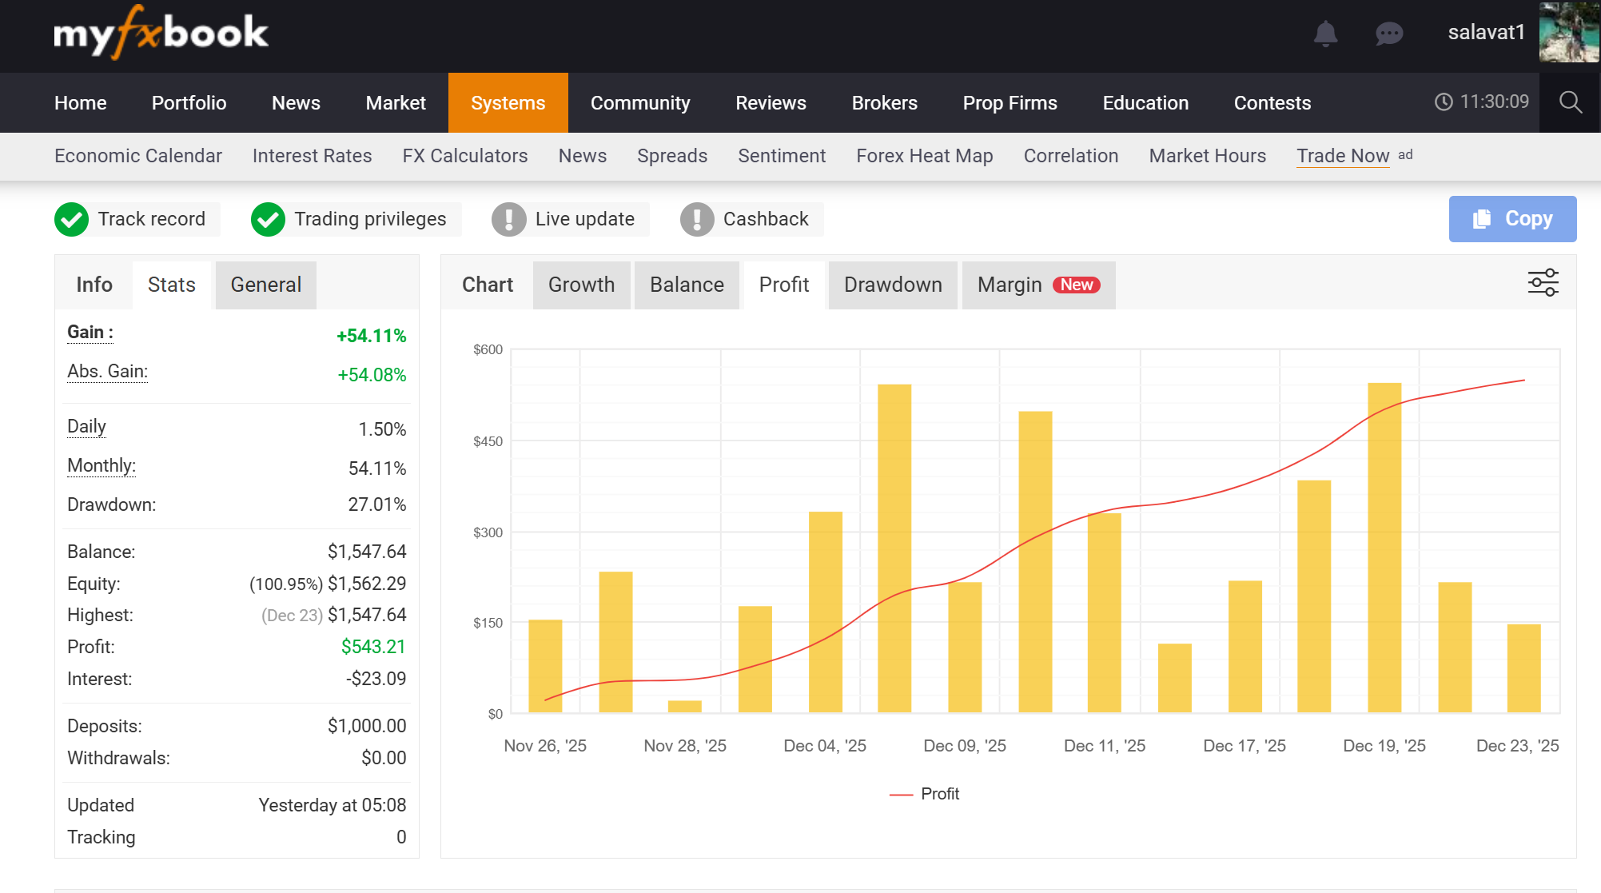Open chart settings sliders icon

coord(1543,283)
